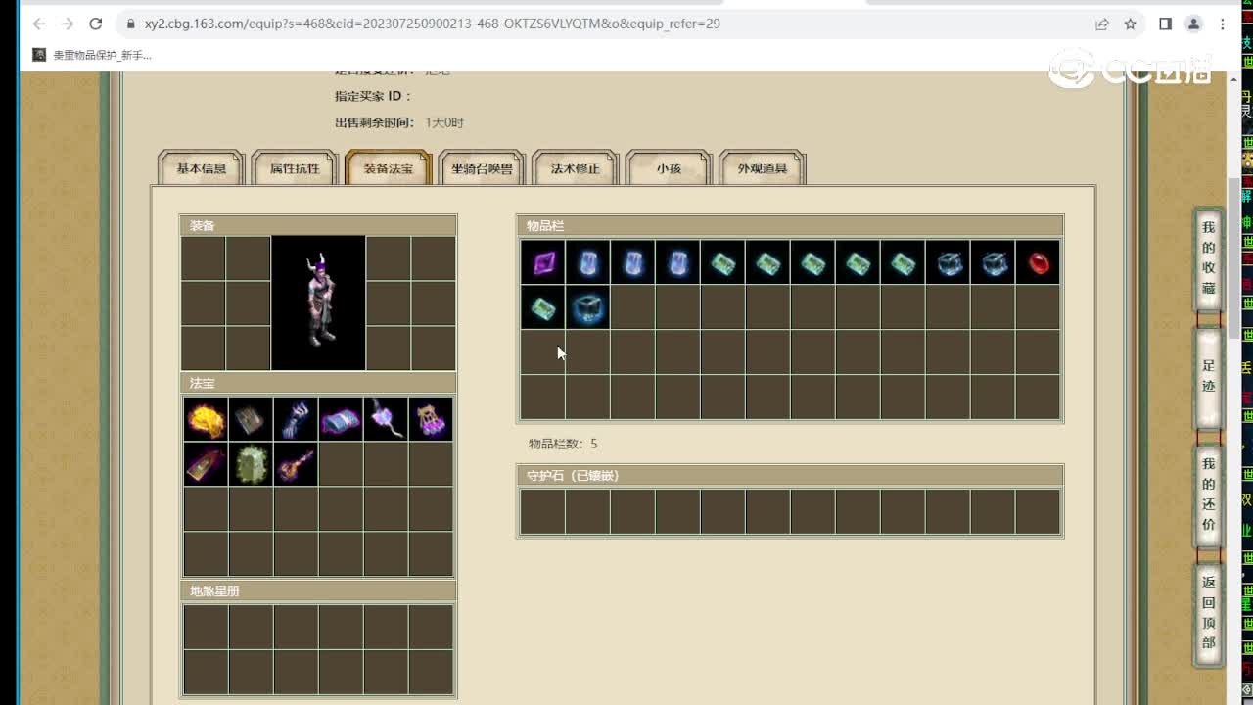Open 我的还价 side button

click(x=1209, y=494)
